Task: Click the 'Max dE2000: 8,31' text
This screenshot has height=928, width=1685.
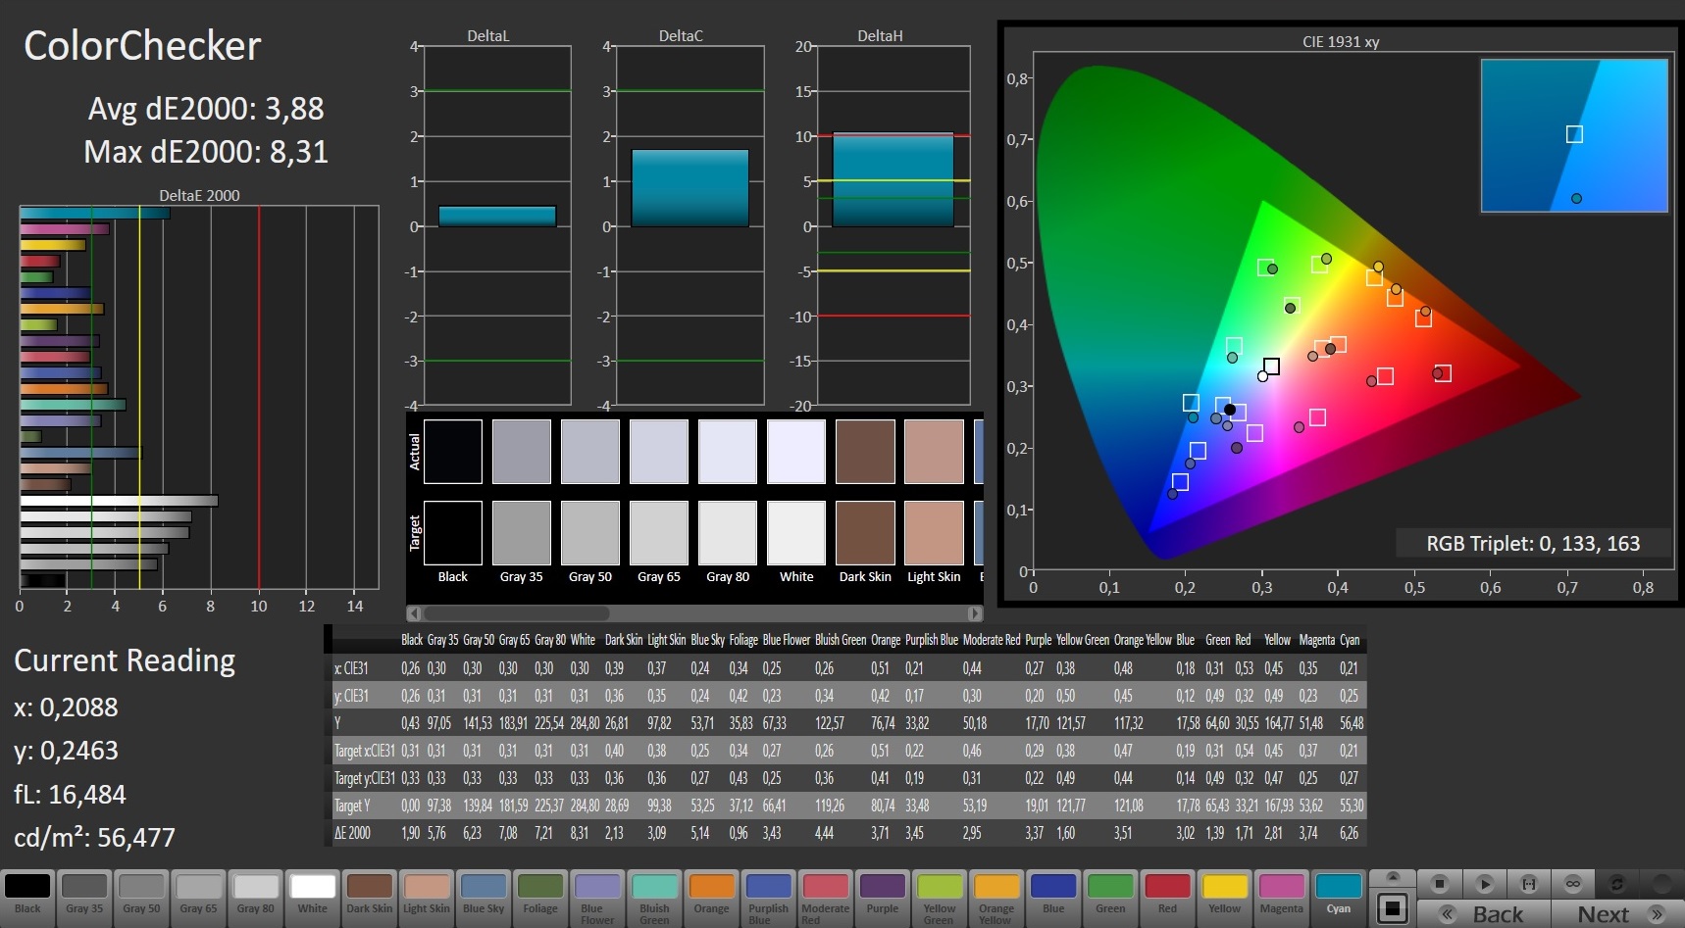Action: tap(206, 152)
